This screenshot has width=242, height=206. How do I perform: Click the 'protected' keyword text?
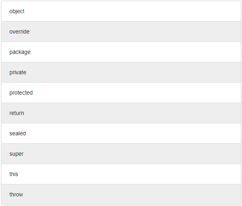coord(21,93)
